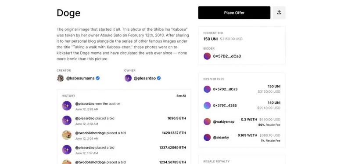Open @kabosumama creator avatar
This screenshot has height=164, width=337.
point(61,78)
